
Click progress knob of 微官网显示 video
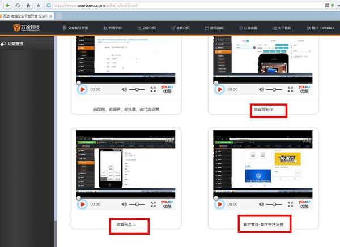tap(79, 198)
